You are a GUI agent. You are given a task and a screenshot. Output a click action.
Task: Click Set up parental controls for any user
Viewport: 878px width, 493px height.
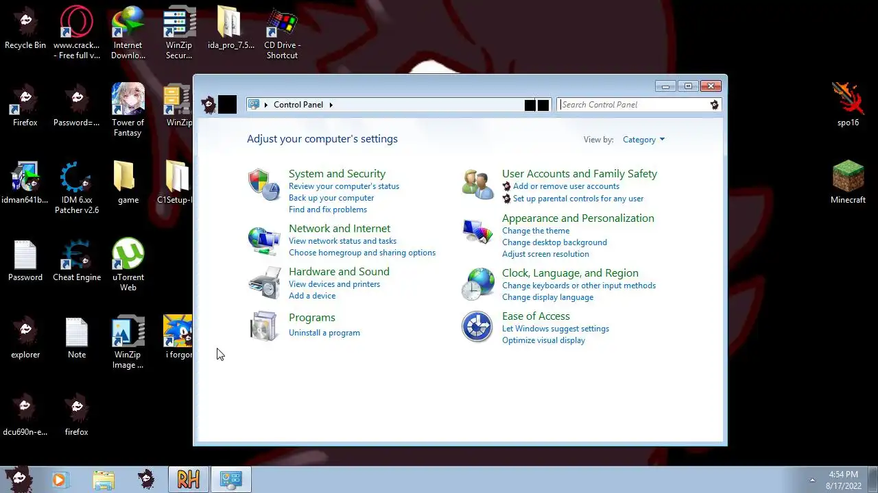click(x=578, y=199)
